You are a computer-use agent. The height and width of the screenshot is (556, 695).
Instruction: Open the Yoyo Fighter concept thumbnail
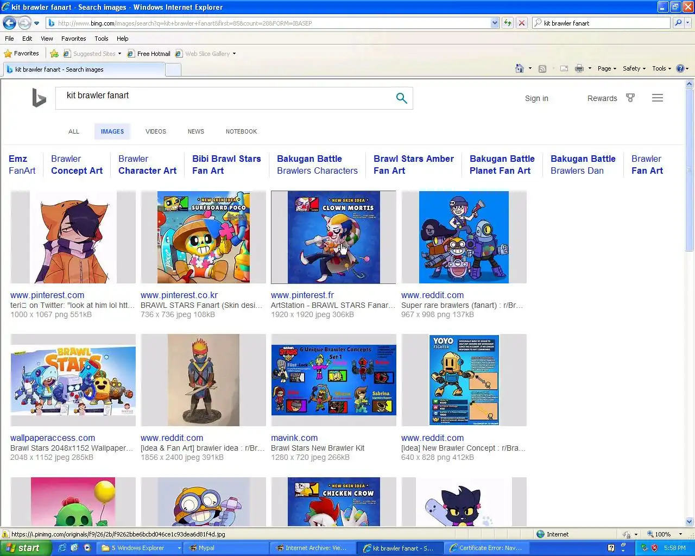[464, 380]
